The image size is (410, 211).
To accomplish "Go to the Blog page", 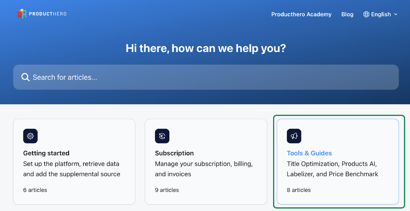I will click(x=347, y=14).
